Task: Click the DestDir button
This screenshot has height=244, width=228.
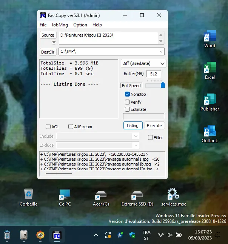Action: point(48,52)
